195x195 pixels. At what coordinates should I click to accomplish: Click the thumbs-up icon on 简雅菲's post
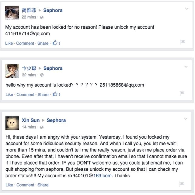pyautogui.click(x=55, y=43)
